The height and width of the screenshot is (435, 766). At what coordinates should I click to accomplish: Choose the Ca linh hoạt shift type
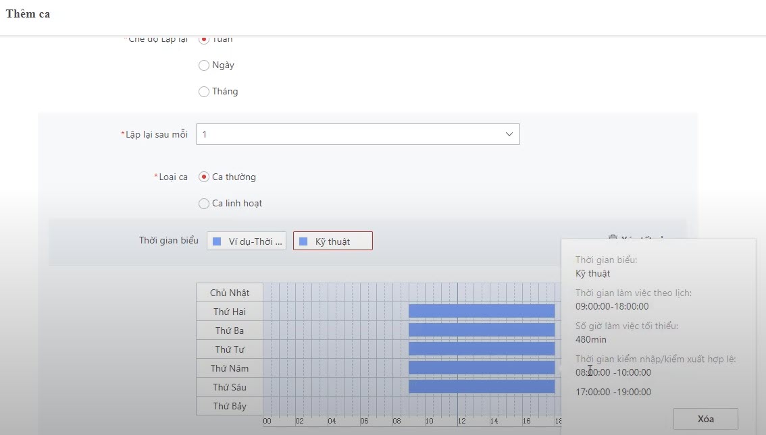coord(204,203)
